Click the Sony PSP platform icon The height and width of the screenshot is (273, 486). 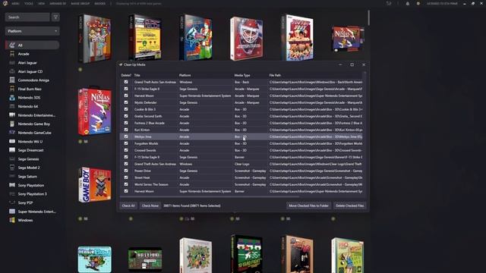(x=12, y=202)
